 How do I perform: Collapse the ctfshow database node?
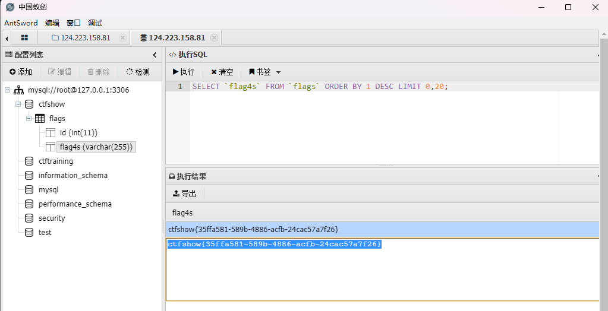(x=19, y=104)
